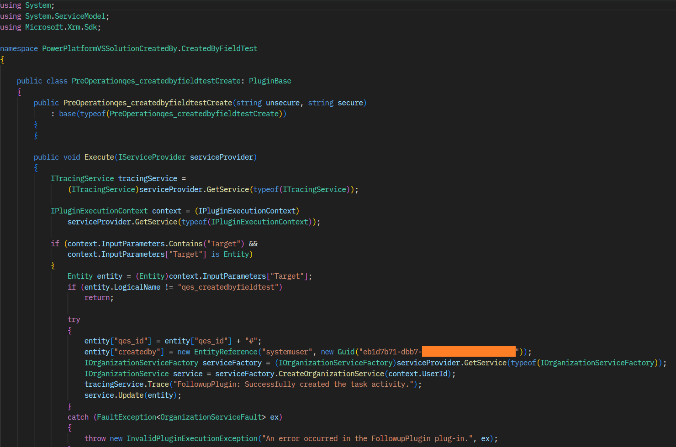Click 'is Entity' type check text

230,255
